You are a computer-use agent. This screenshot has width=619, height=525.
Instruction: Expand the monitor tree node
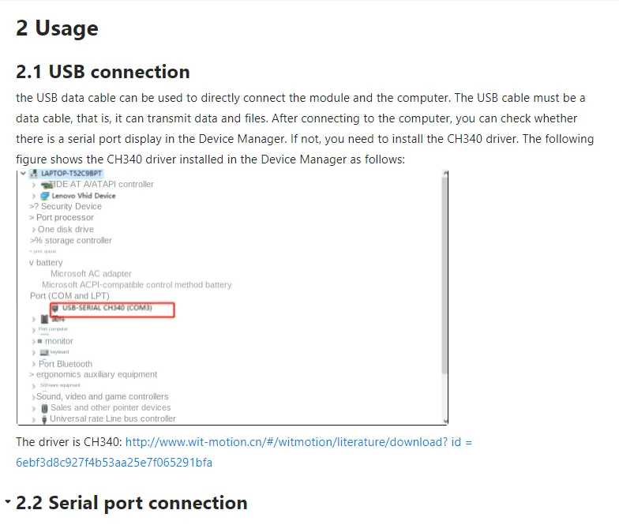tap(33, 341)
